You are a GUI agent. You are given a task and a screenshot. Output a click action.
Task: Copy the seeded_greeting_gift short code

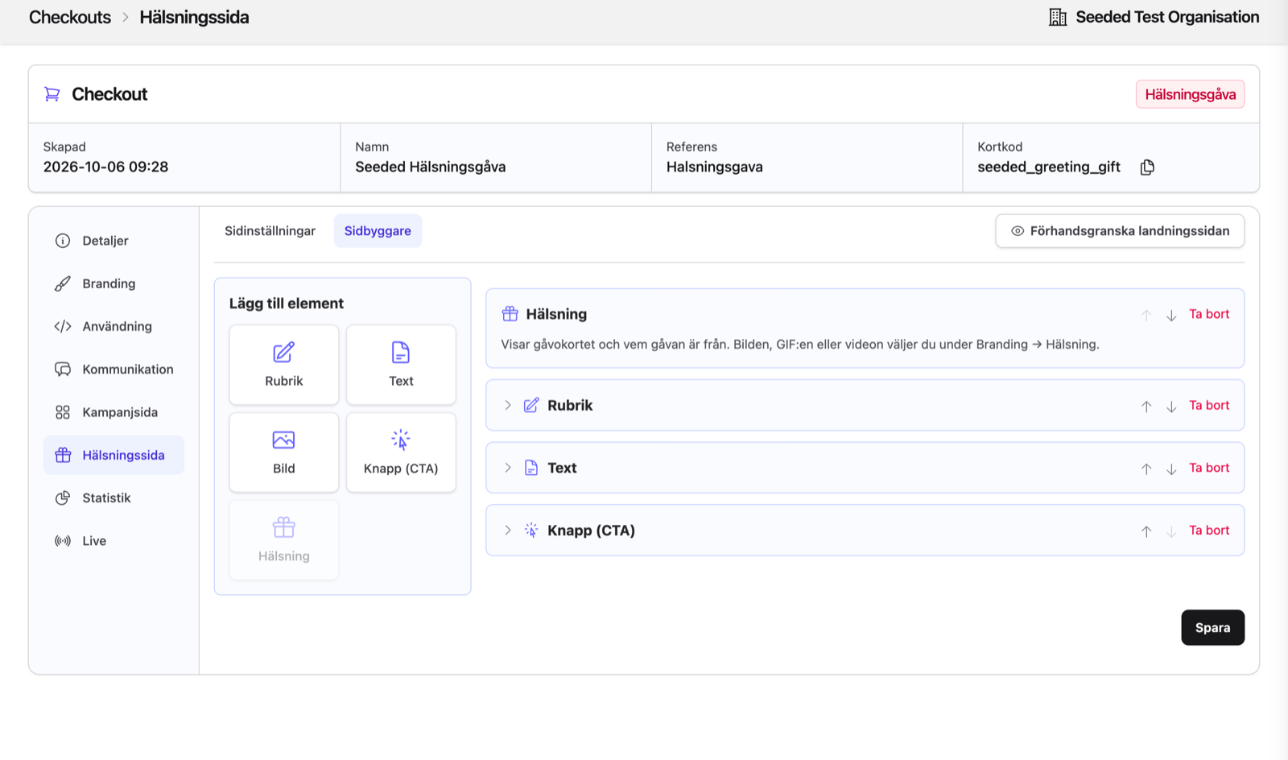1147,167
